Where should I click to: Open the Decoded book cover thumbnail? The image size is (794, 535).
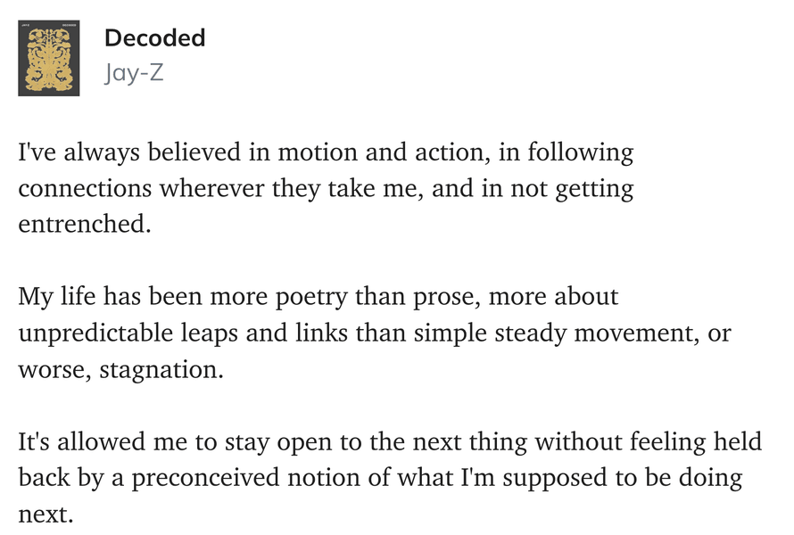[48, 58]
